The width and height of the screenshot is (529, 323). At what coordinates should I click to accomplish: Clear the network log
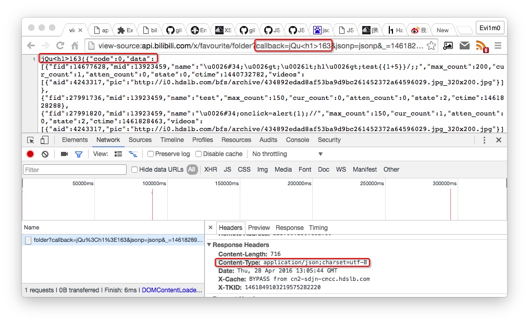coord(45,154)
